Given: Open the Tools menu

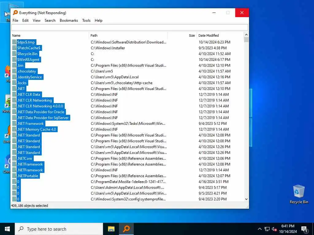Looking at the screenshot, I should tap(86, 21).
